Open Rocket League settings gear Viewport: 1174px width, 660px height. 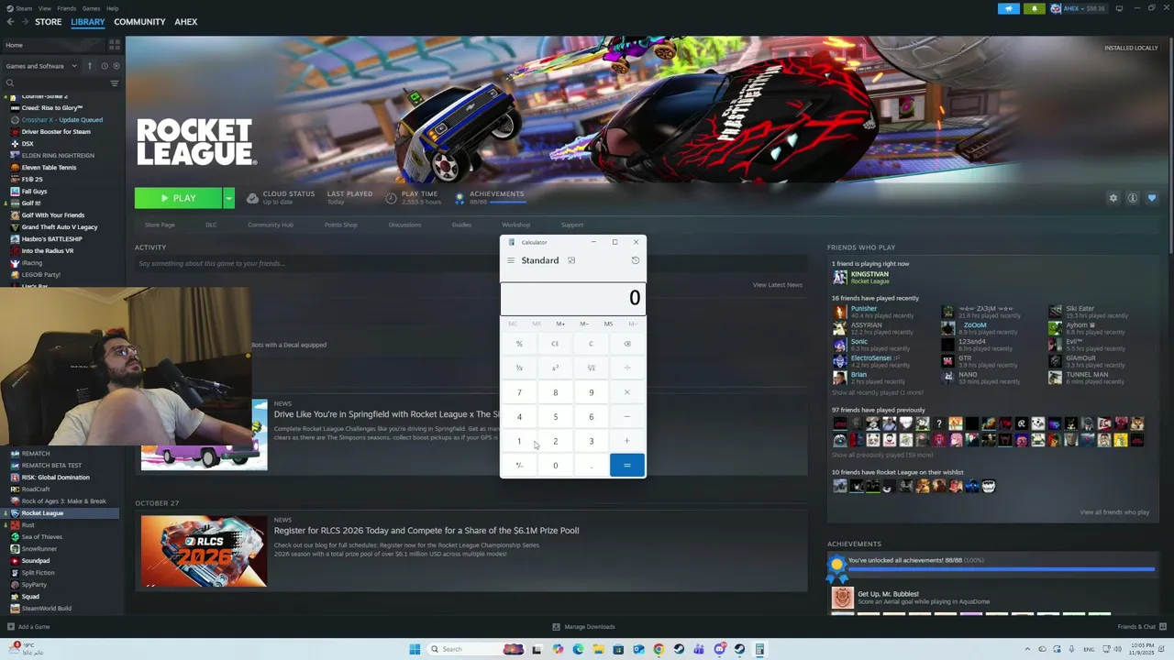tap(1113, 198)
